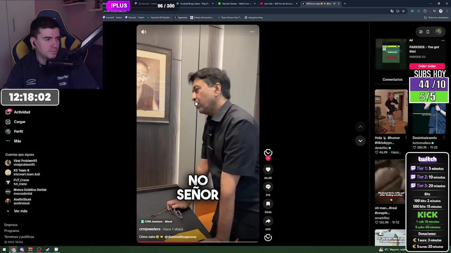This screenshot has width=451, height=253.
Task: Open the Hyundai i30 Gasolin bookmark
Action: click(159, 18)
